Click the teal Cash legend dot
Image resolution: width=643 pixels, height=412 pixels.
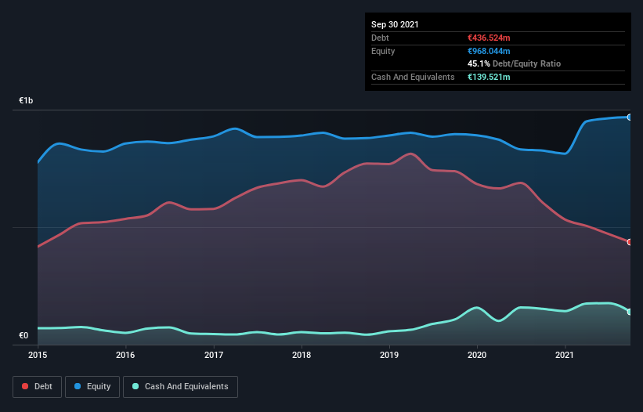[135, 386]
